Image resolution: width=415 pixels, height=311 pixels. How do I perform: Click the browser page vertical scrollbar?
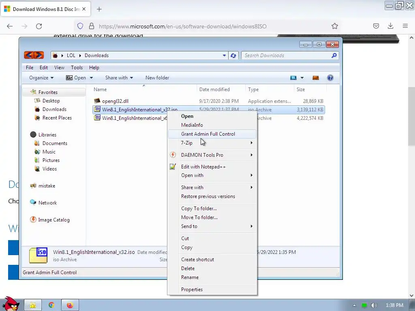[x=411, y=116]
